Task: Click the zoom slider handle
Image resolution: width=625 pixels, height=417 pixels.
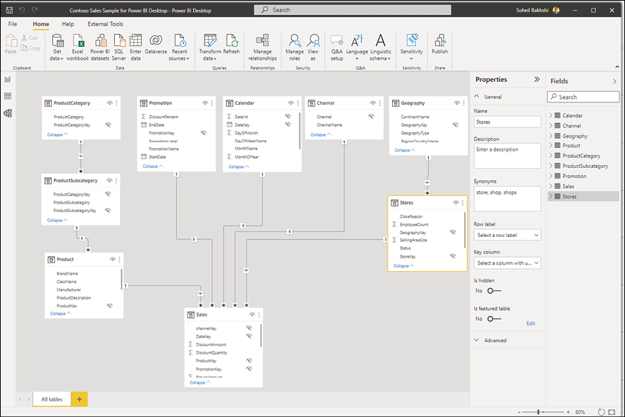Action: click(538, 412)
